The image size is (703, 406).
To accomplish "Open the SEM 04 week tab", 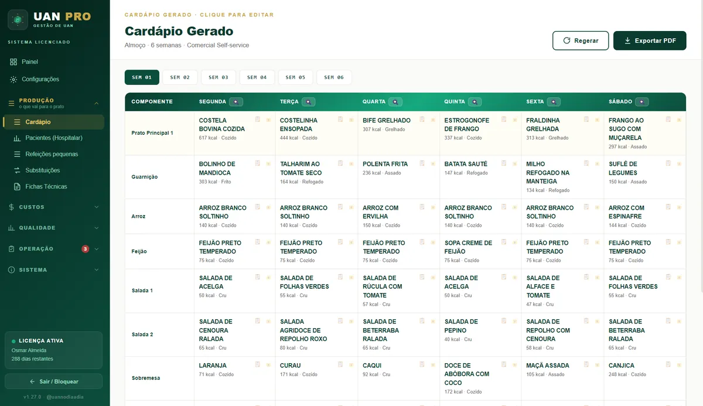I will point(257,77).
